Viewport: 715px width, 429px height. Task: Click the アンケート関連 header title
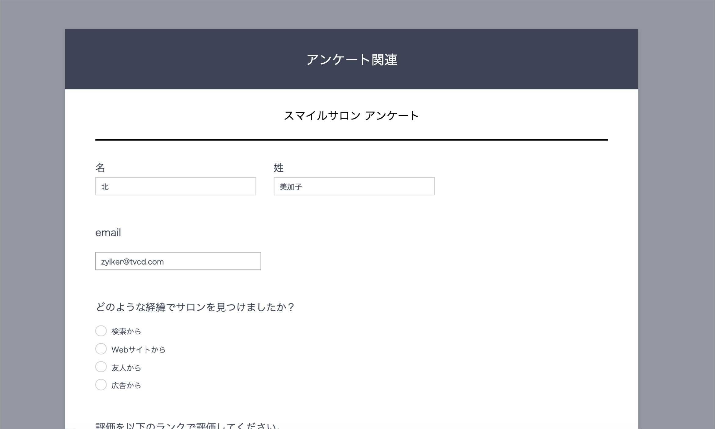point(351,59)
